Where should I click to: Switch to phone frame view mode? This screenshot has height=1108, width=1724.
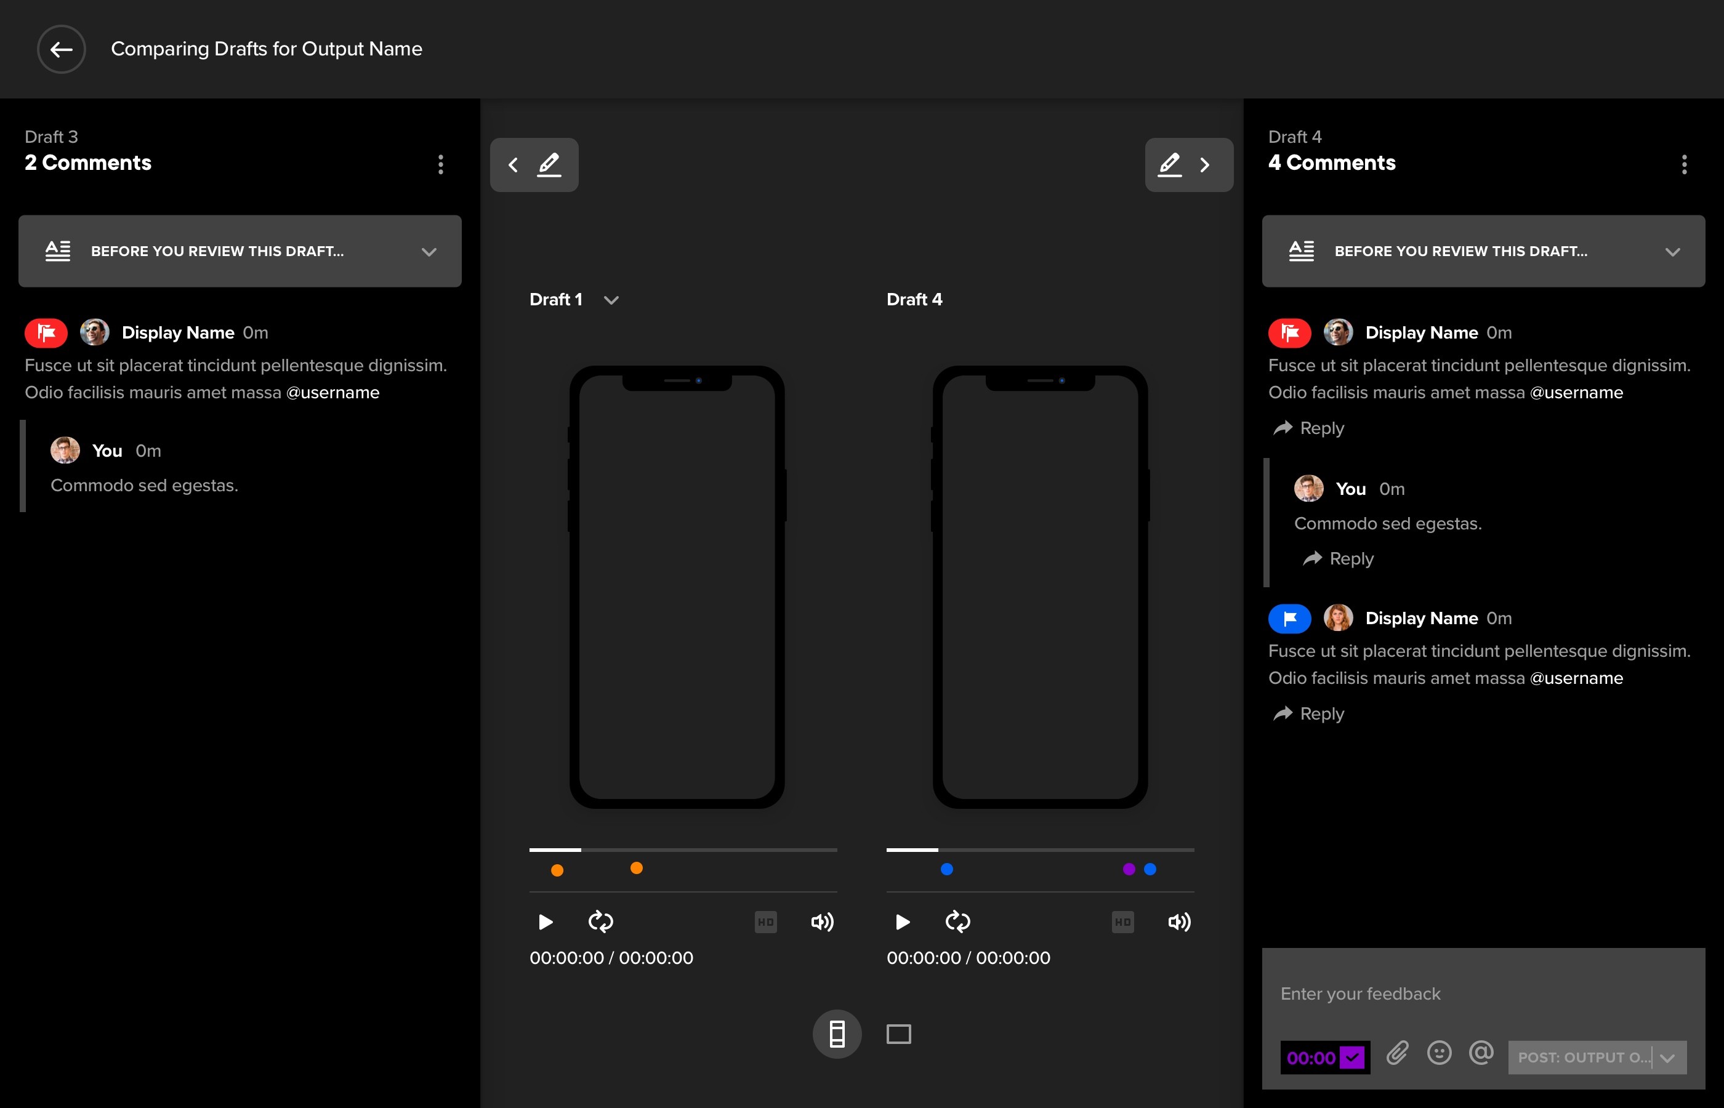point(837,1034)
